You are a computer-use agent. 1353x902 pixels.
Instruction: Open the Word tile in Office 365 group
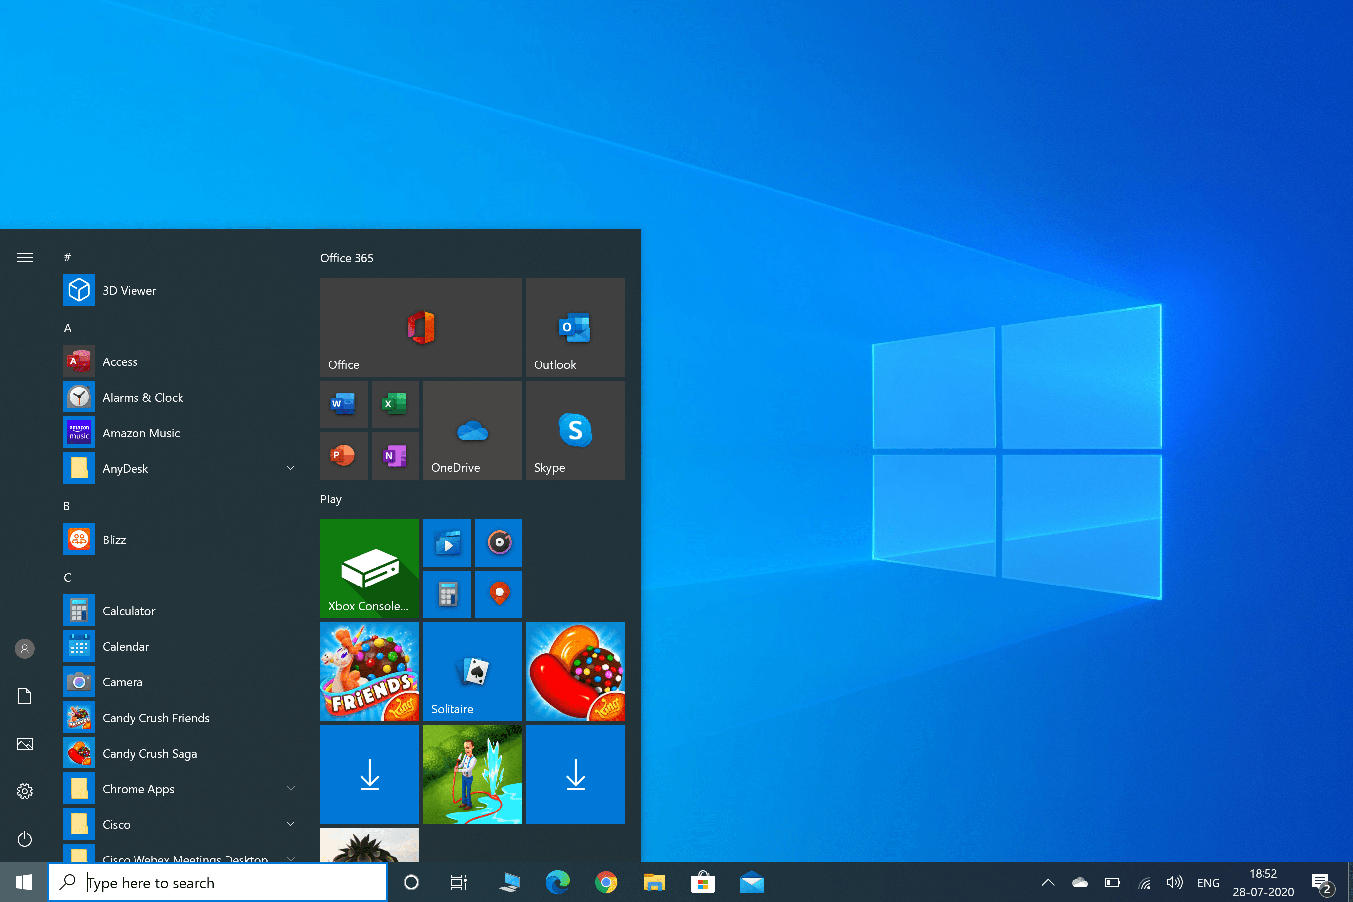pos(343,404)
